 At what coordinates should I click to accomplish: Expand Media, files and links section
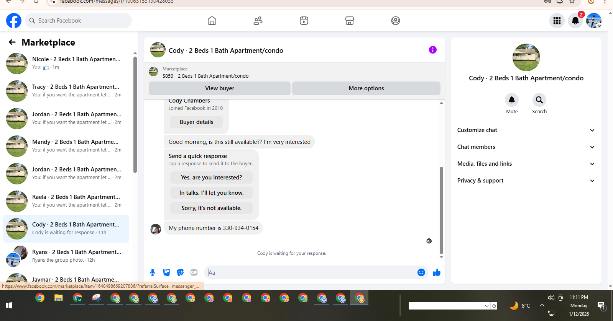click(526, 164)
